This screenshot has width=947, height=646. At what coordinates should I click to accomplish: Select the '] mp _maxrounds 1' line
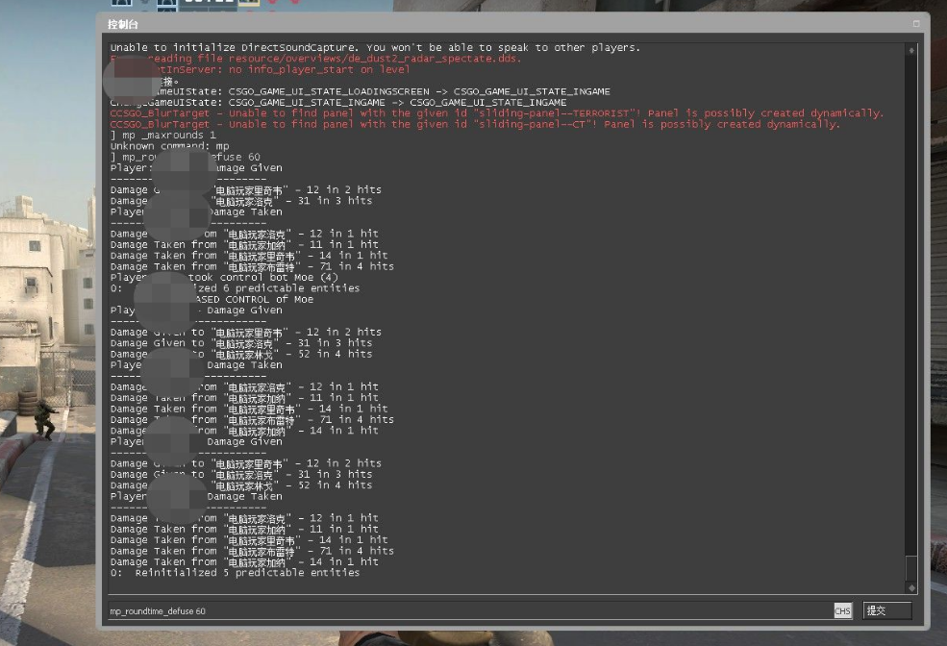[163, 136]
